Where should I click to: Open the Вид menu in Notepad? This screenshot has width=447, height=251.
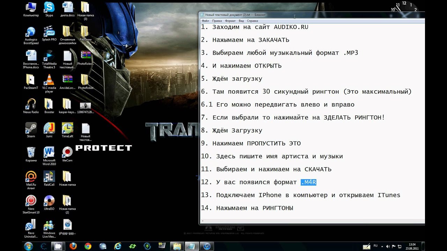tap(241, 21)
